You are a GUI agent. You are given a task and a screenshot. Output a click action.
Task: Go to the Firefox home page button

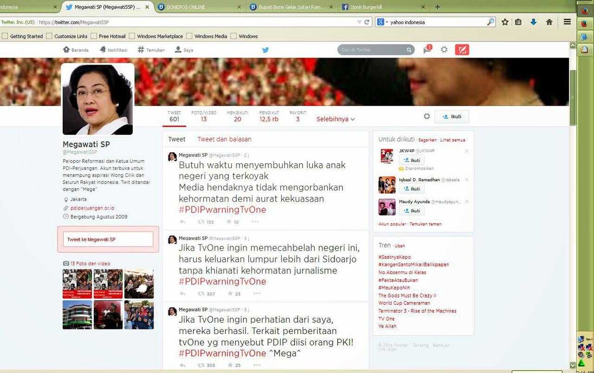[549, 22]
